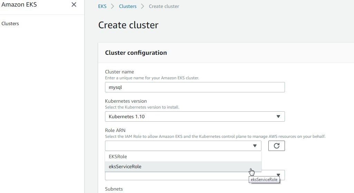Click the Cluster configuration heading
Image resolution: width=354 pixels, height=193 pixels.
(136, 53)
